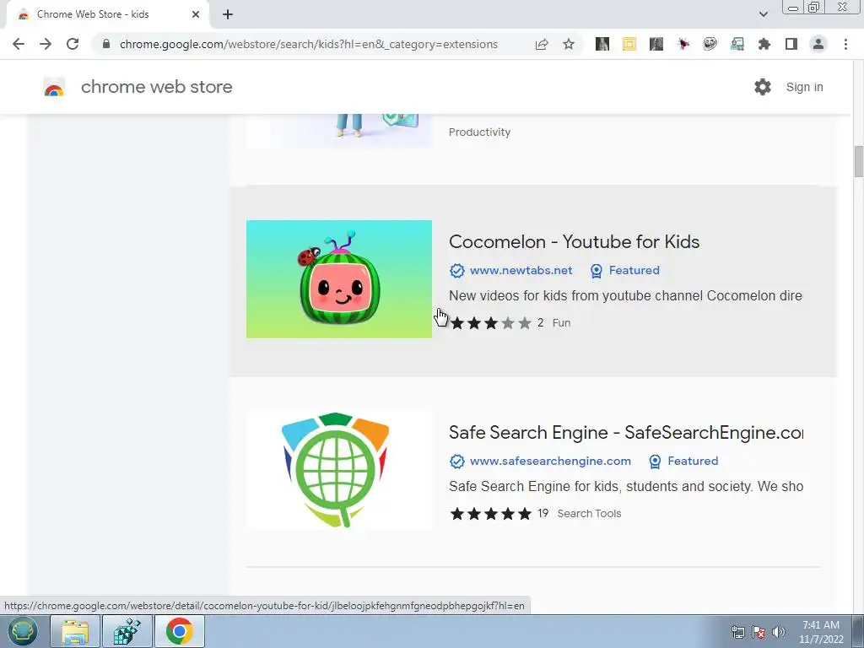Click the Action Center flag tray icon
The width and height of the screenshot is (864, 648).
(759, 632)
